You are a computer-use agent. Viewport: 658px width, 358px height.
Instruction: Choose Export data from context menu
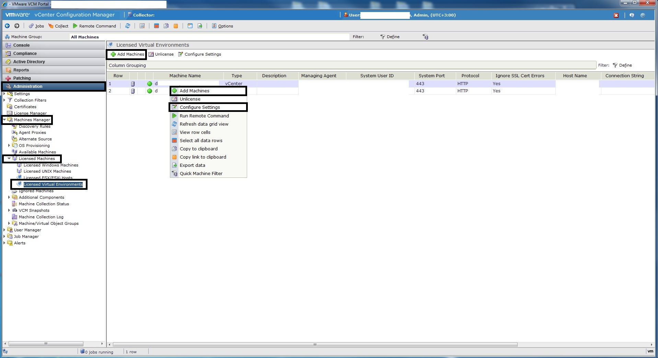click(x=192, y=165)
